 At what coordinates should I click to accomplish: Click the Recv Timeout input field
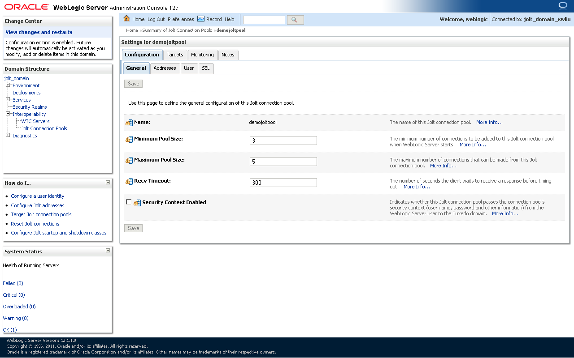[x=283, y=183]
